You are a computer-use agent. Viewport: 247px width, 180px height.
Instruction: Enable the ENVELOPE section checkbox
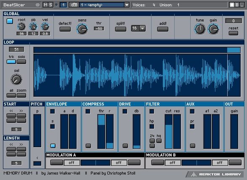tap(53, 111)
